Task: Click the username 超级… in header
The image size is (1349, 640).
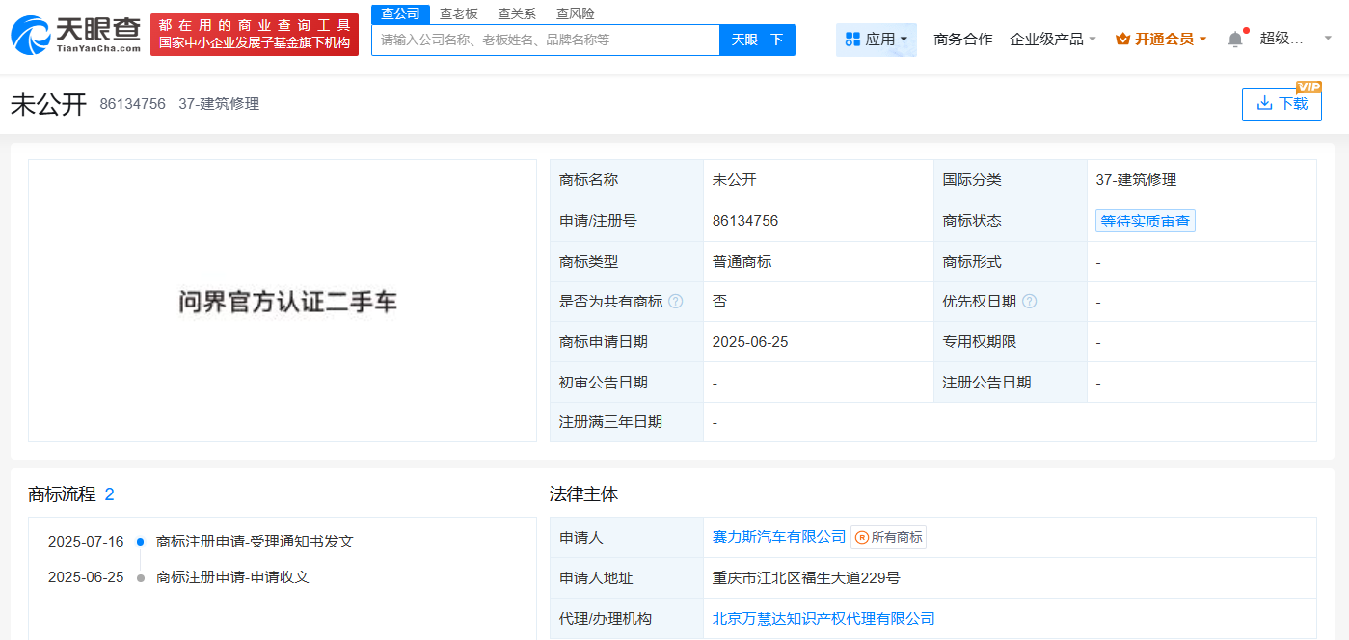Action: [x=1282, y=40]
